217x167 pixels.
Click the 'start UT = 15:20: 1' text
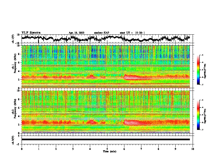click(132, 33)
